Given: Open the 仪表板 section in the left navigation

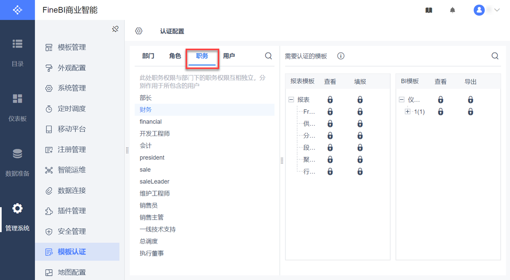Looking at the screenshot, I should (17, 107).
